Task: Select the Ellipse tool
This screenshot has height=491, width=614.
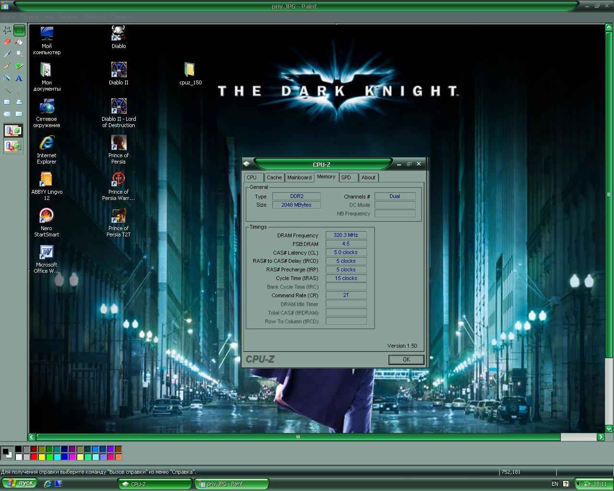Action: [x=7, y=114]
